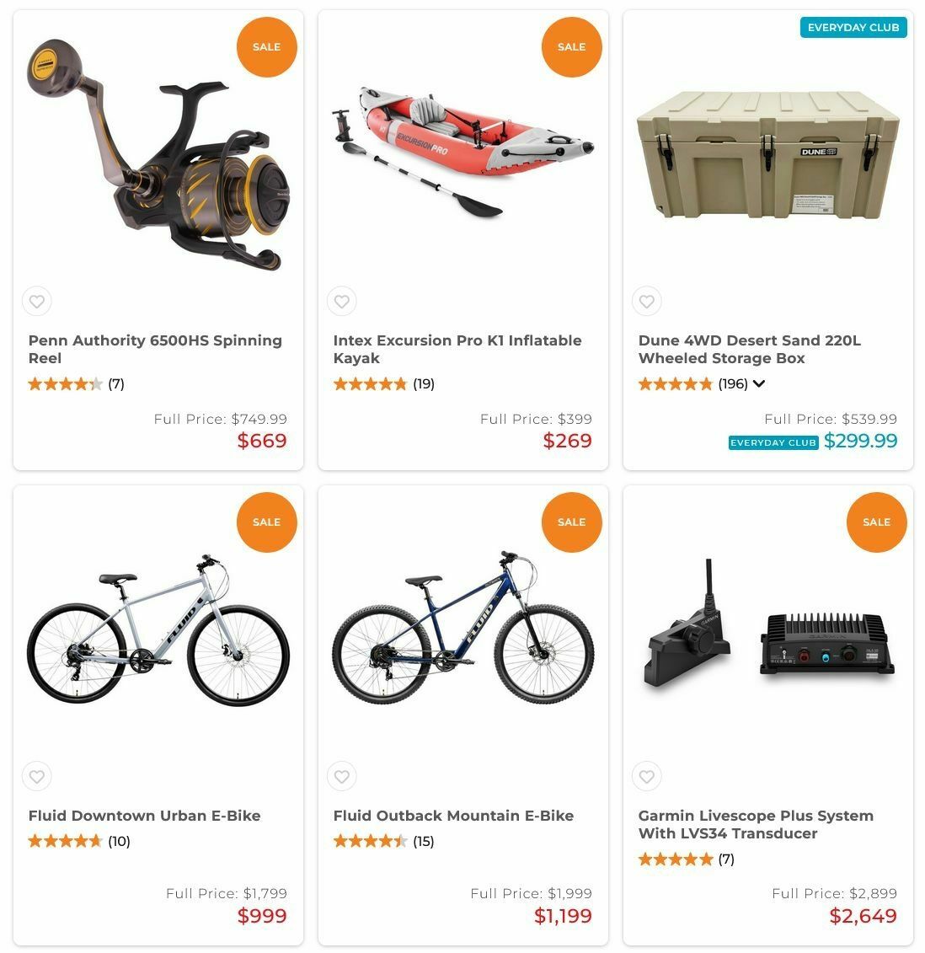Click SALE badge on Penn Authority reel
925x953 pixels.
coord(267,47)
